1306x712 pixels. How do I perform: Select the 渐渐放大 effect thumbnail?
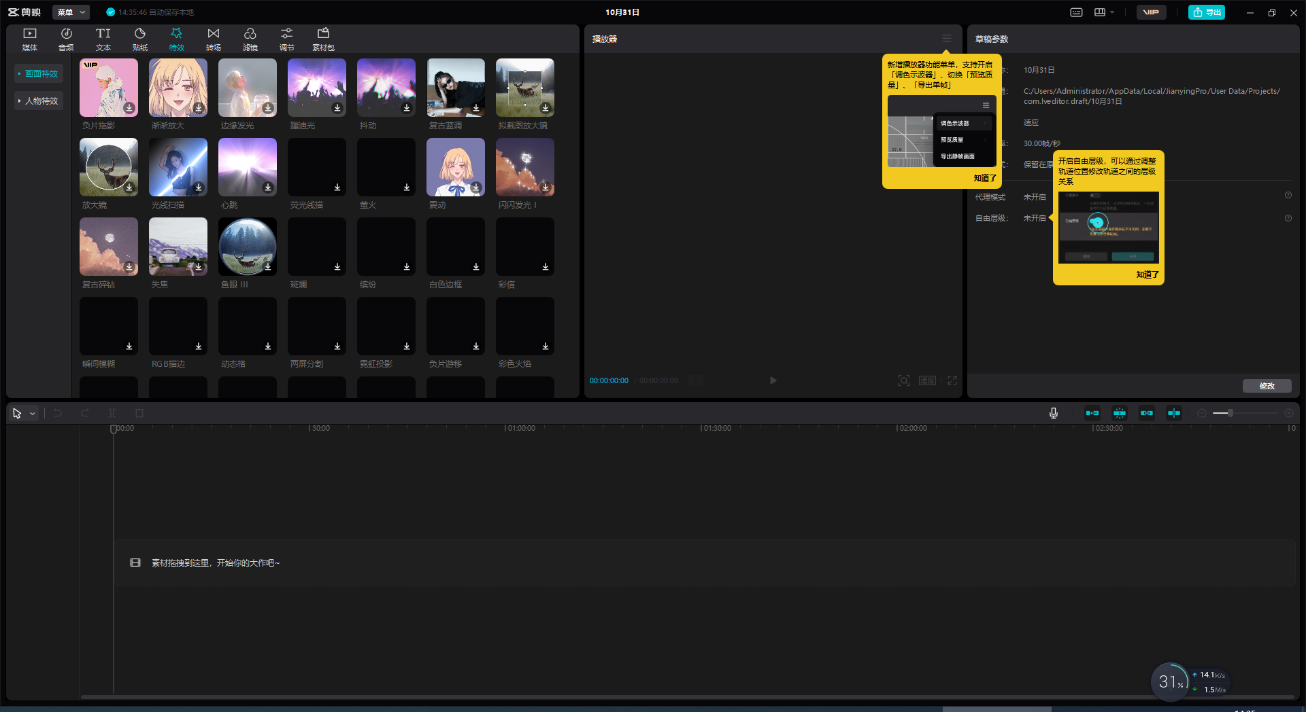(178, 88)
